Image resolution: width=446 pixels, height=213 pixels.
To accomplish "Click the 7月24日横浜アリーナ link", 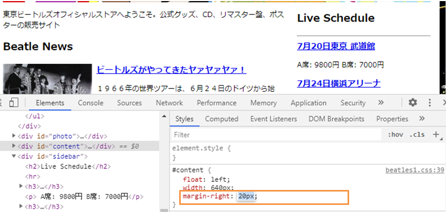I will (339, 83).
